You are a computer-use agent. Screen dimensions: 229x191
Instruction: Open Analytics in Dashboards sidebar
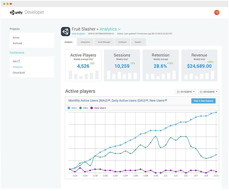(17, 67)
